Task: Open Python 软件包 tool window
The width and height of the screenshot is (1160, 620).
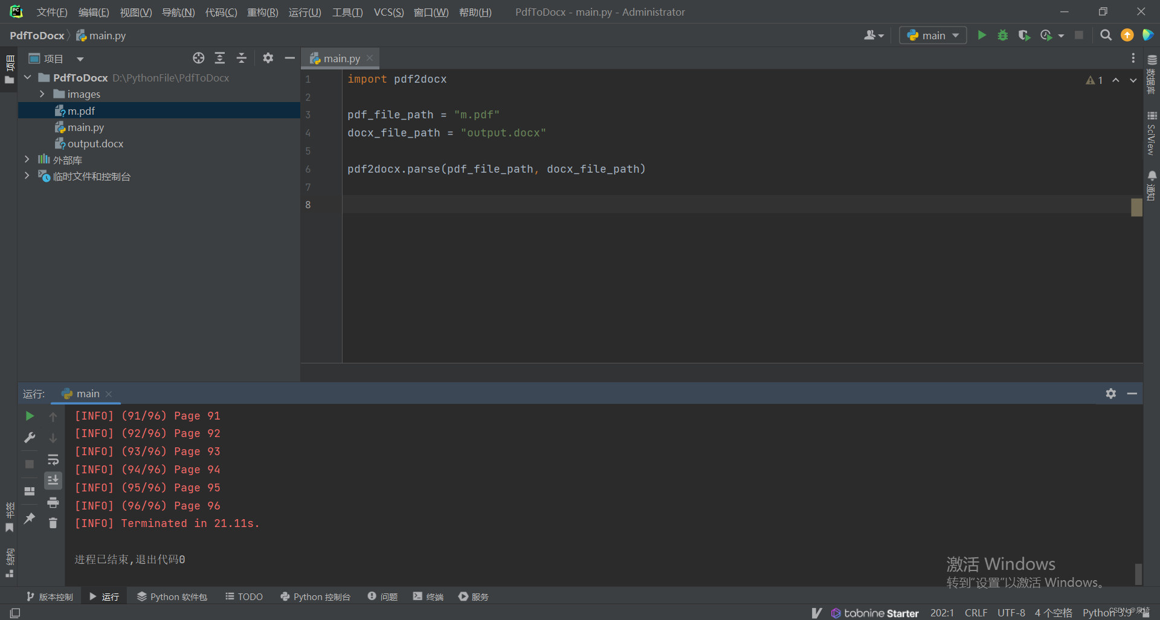Action: [x=172, y=596]
